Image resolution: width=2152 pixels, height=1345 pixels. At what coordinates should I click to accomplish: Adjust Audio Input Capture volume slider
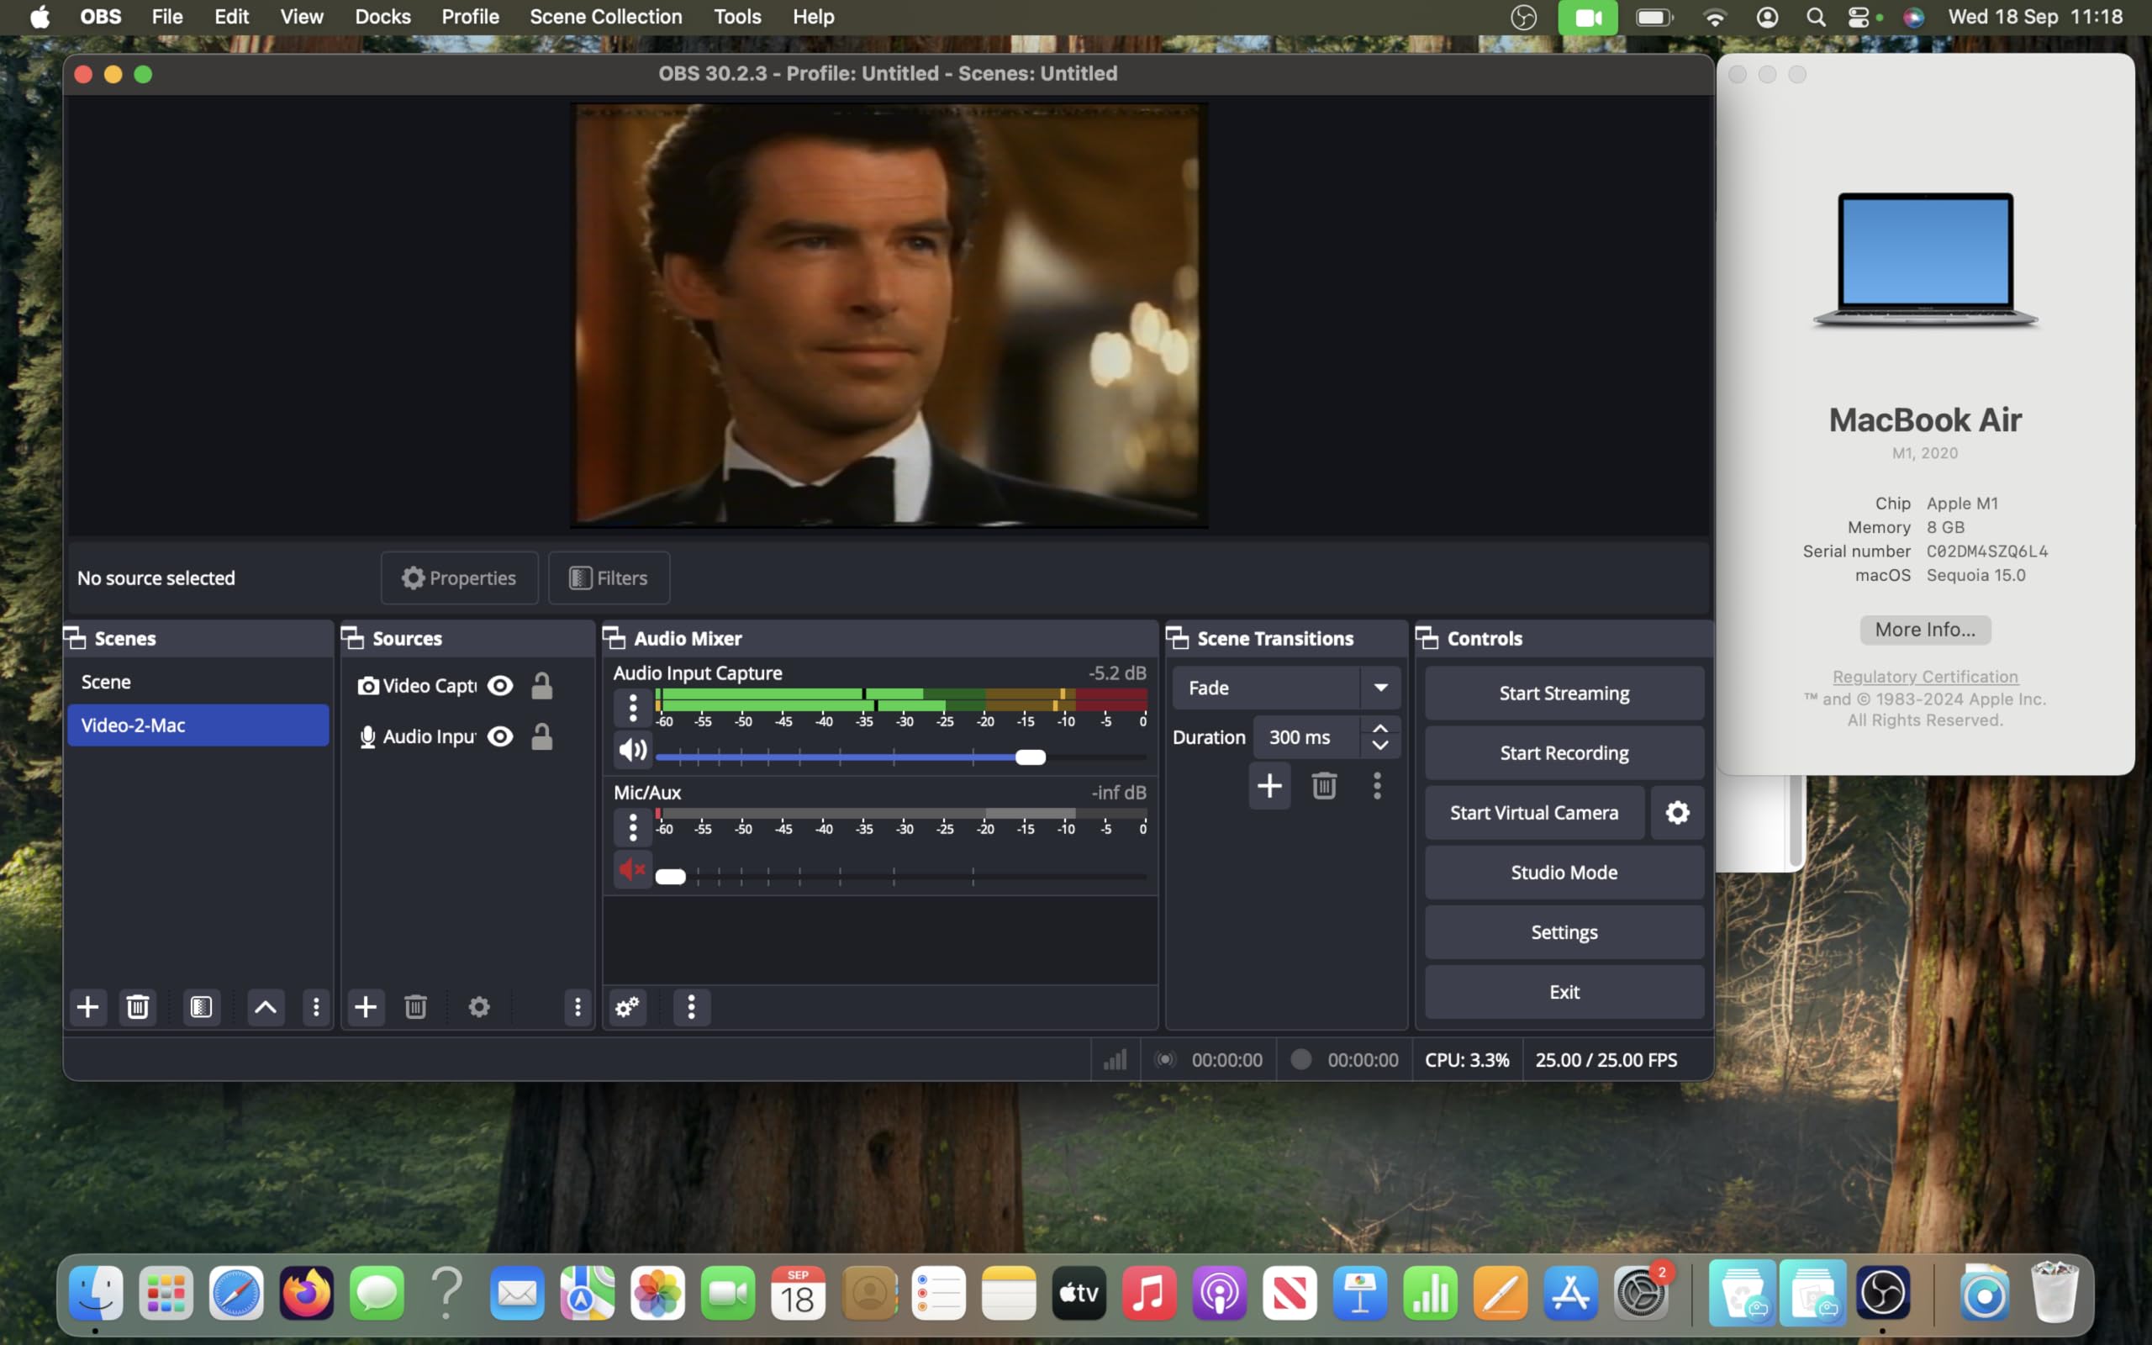pos(1030,757)
